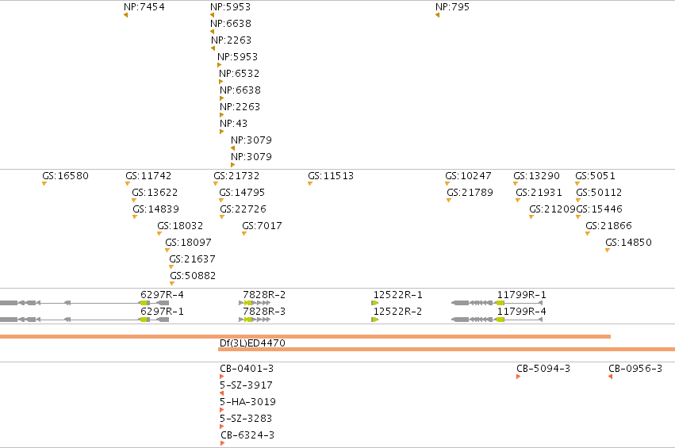Click the 5-SZ-3283 insertion label
675x448 pixels.
click(x=246, y=419)
